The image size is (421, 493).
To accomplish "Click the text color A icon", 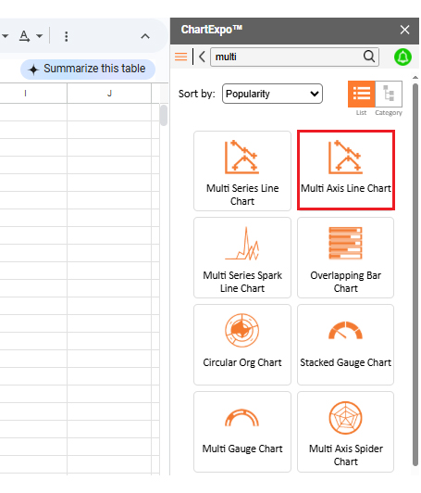I will (x=24, y=36).
